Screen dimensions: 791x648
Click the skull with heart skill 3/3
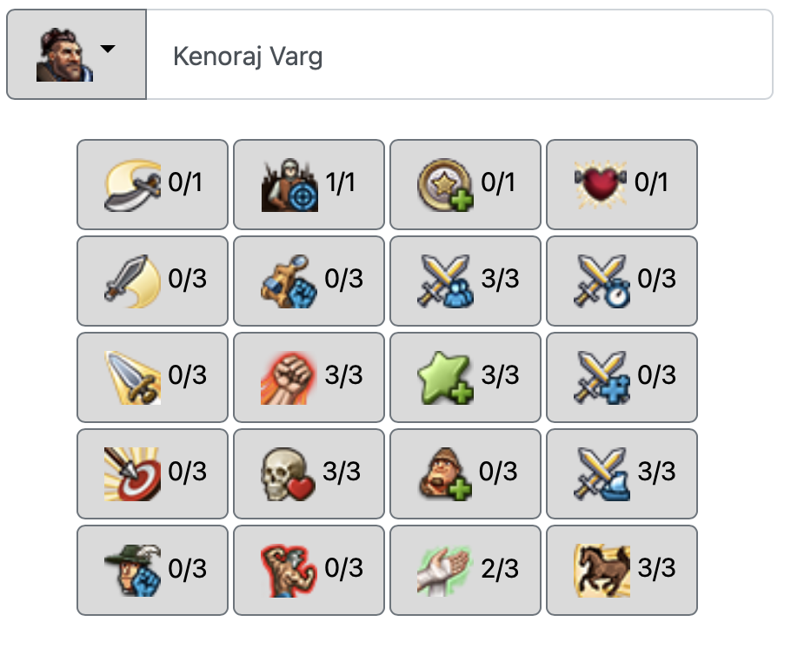309,473
